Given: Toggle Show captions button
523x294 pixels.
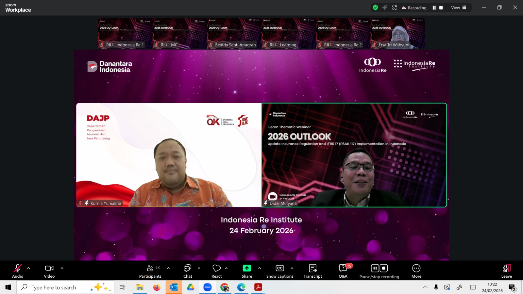Looking at the screenshot, I should 280,271.
